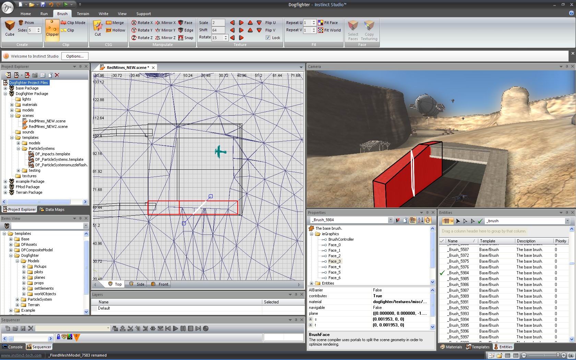Toggle the texture Lock checkbox
The image size is (576, 360).
268,38
